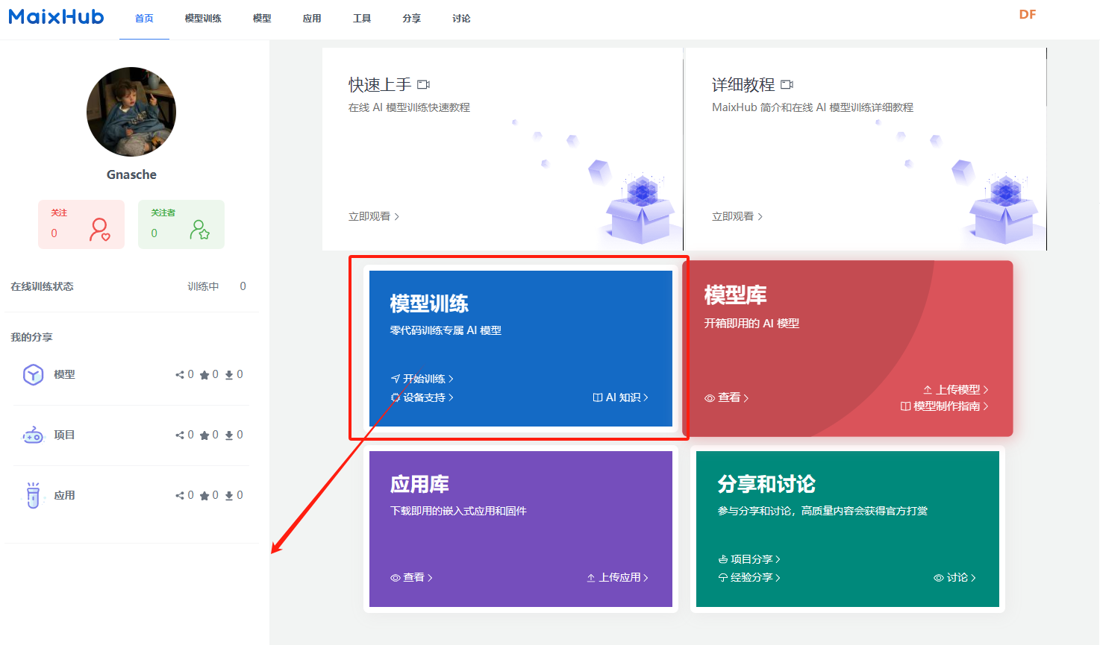Screen dimensions: 1100x645
Task: Click the 快速上手 heading
Action: pyautogui.click(x=380, y=85)
